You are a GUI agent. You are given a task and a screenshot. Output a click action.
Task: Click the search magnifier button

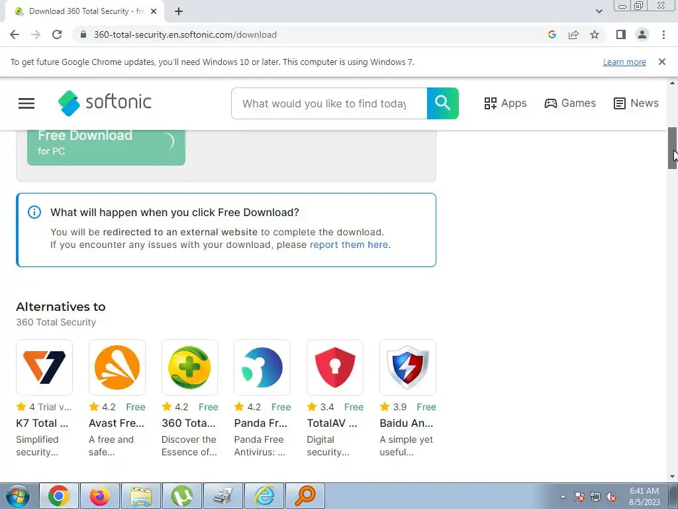(442, 103)
